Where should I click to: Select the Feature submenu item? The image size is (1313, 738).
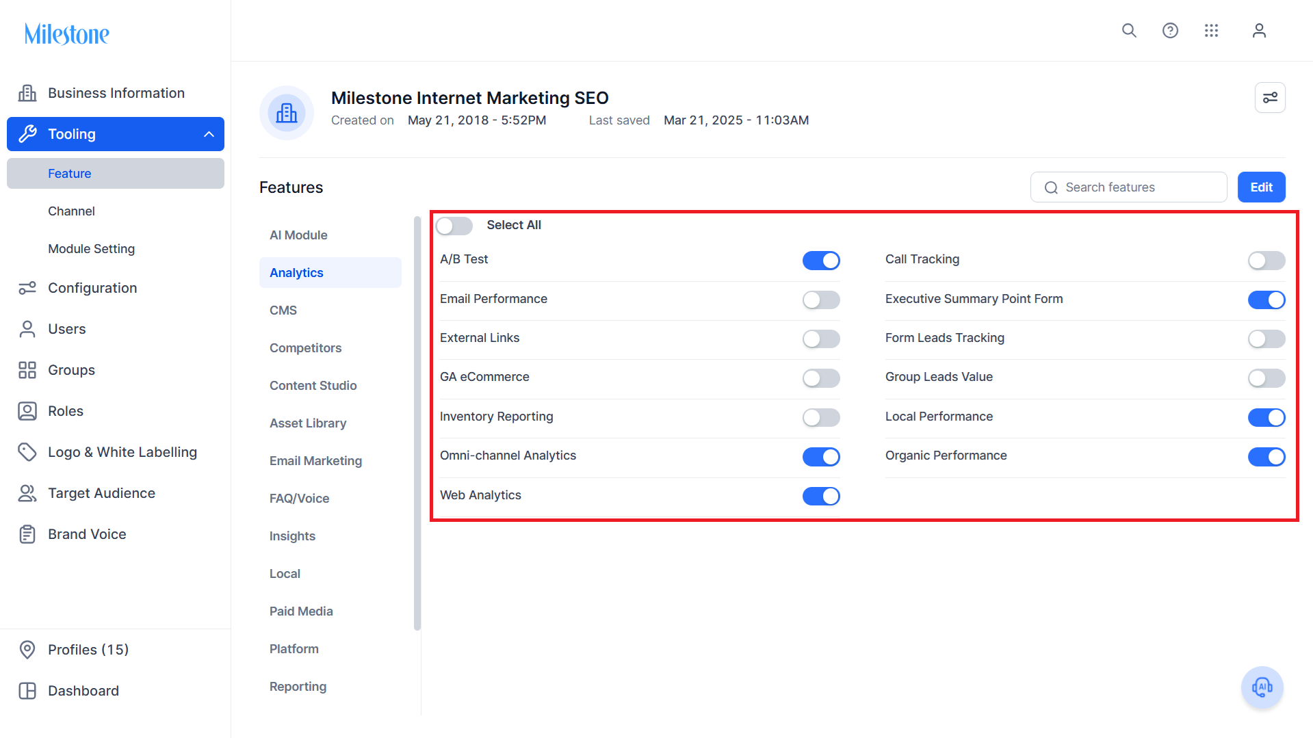point(116,174)
